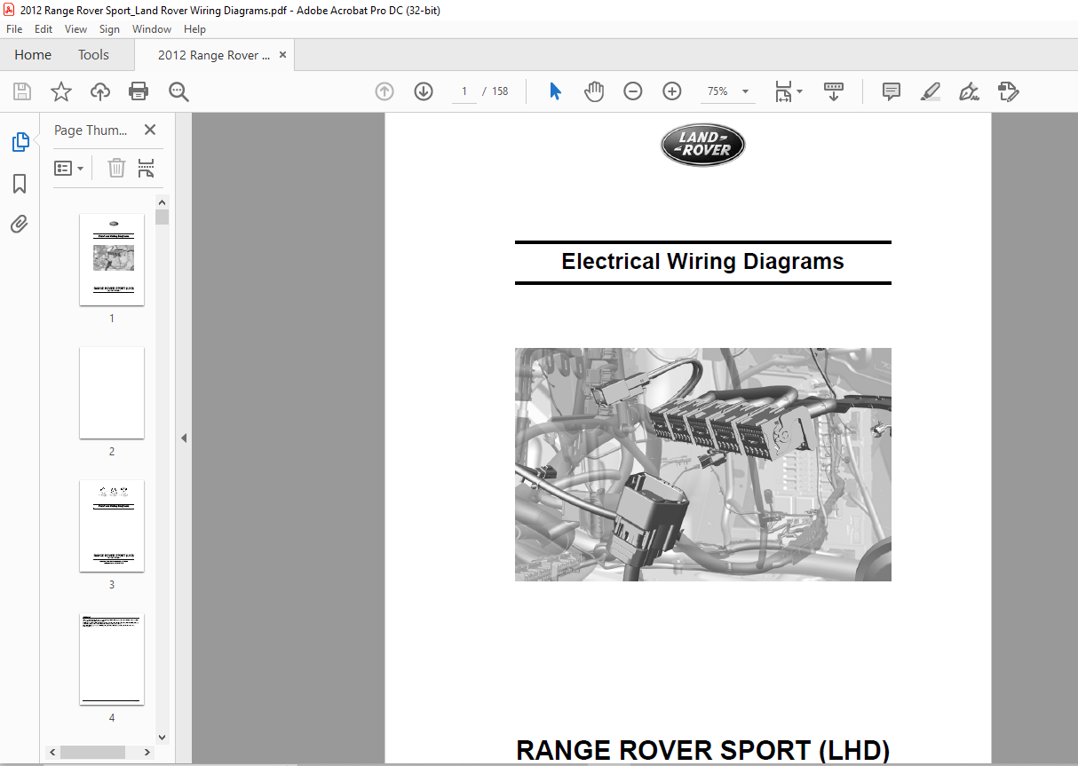Viewport: 1078px width, 766px height.
Task: Open the Sign document pen tool
Action: pos(969,91)
